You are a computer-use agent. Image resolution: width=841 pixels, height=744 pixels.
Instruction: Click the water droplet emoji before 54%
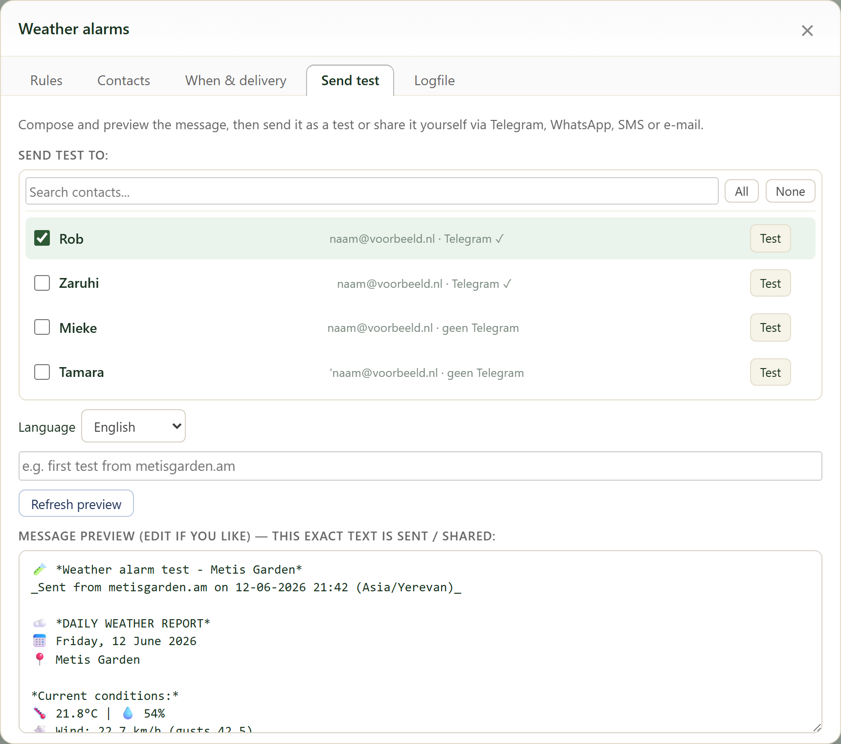pyautogui.click(x=128, y=713)
